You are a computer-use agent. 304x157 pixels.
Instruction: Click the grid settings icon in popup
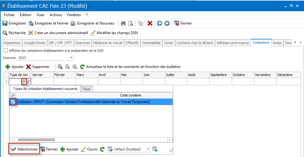point(155,149)
